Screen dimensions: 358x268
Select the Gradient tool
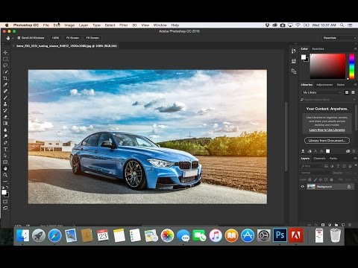pyautogui.click(x=5, y=124)
